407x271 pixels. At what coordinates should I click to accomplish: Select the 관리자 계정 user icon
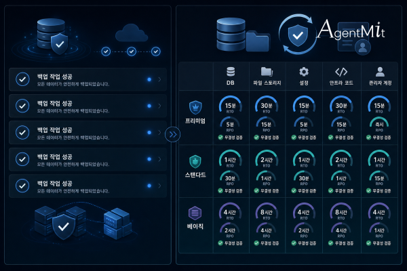(380, 72)
